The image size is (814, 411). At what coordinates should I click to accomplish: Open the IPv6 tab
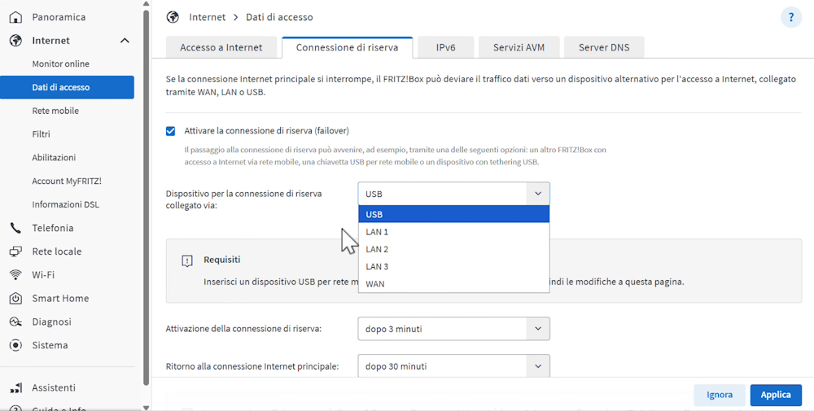click(x=445, y=47)
